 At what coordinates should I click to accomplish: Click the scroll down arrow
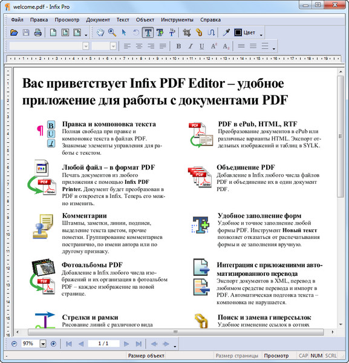coord(341,324)
